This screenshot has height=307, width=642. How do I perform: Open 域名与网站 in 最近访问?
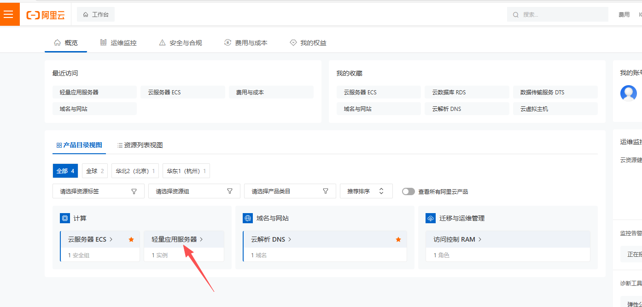[x=94, y=109]
